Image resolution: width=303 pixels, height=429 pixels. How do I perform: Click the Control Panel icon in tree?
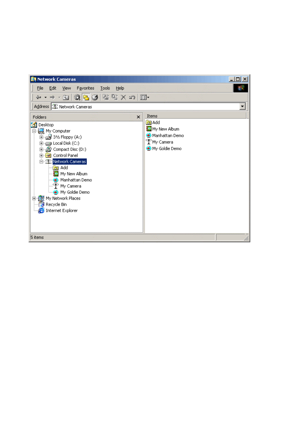(x=48, y=156)
